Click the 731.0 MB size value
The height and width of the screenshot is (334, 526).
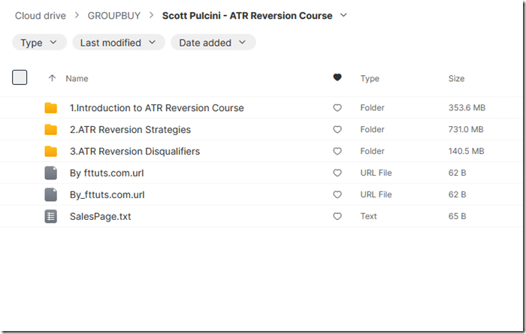[x=466, y=129]
